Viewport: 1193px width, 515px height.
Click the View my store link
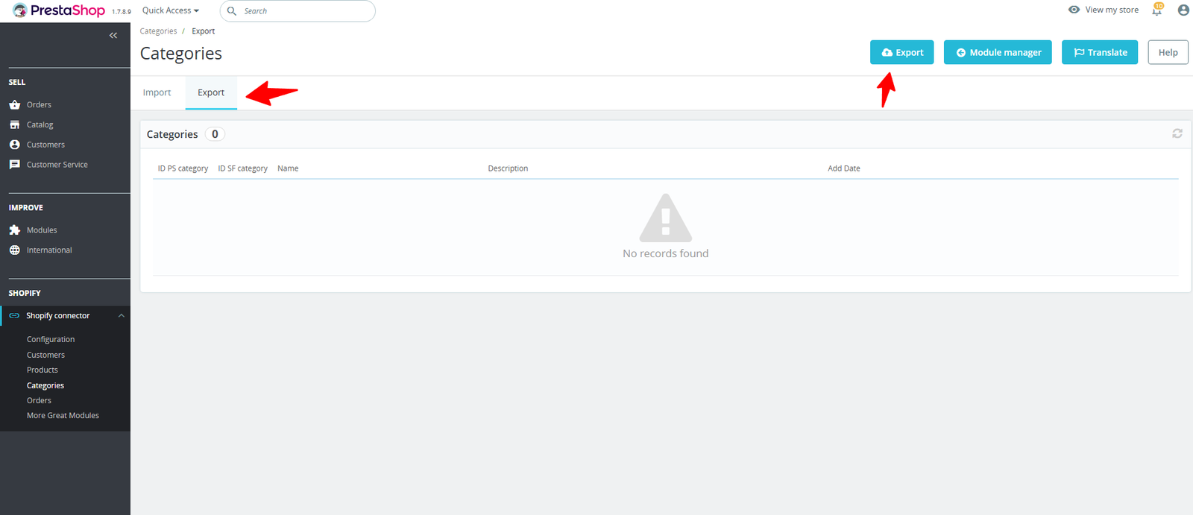(1112, 10)
